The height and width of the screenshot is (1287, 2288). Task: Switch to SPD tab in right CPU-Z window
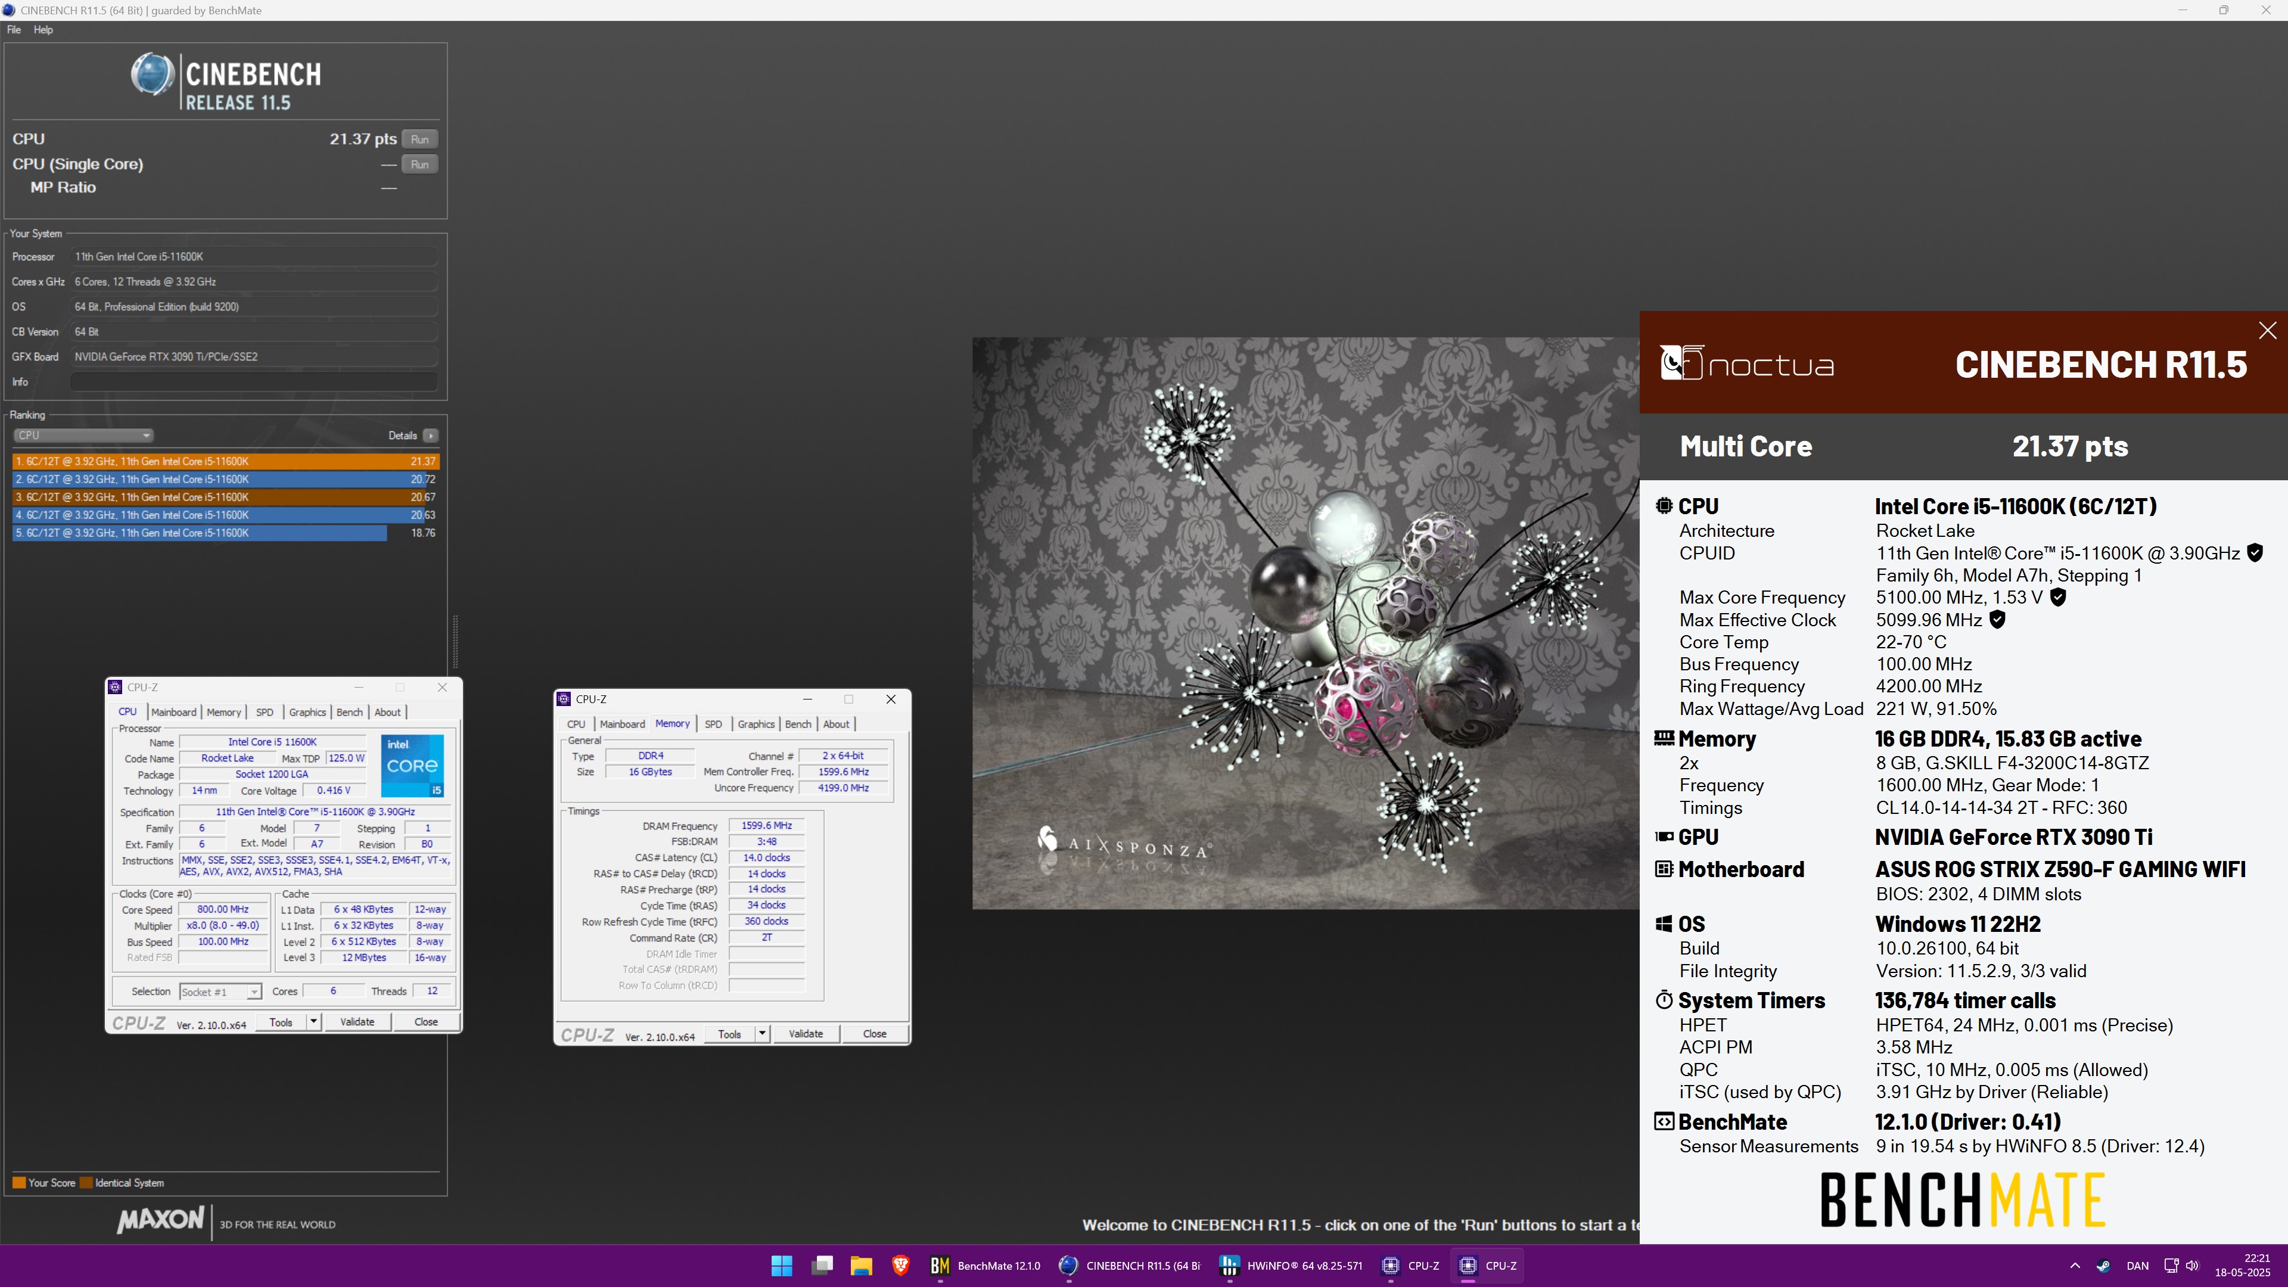pos(713,724)
